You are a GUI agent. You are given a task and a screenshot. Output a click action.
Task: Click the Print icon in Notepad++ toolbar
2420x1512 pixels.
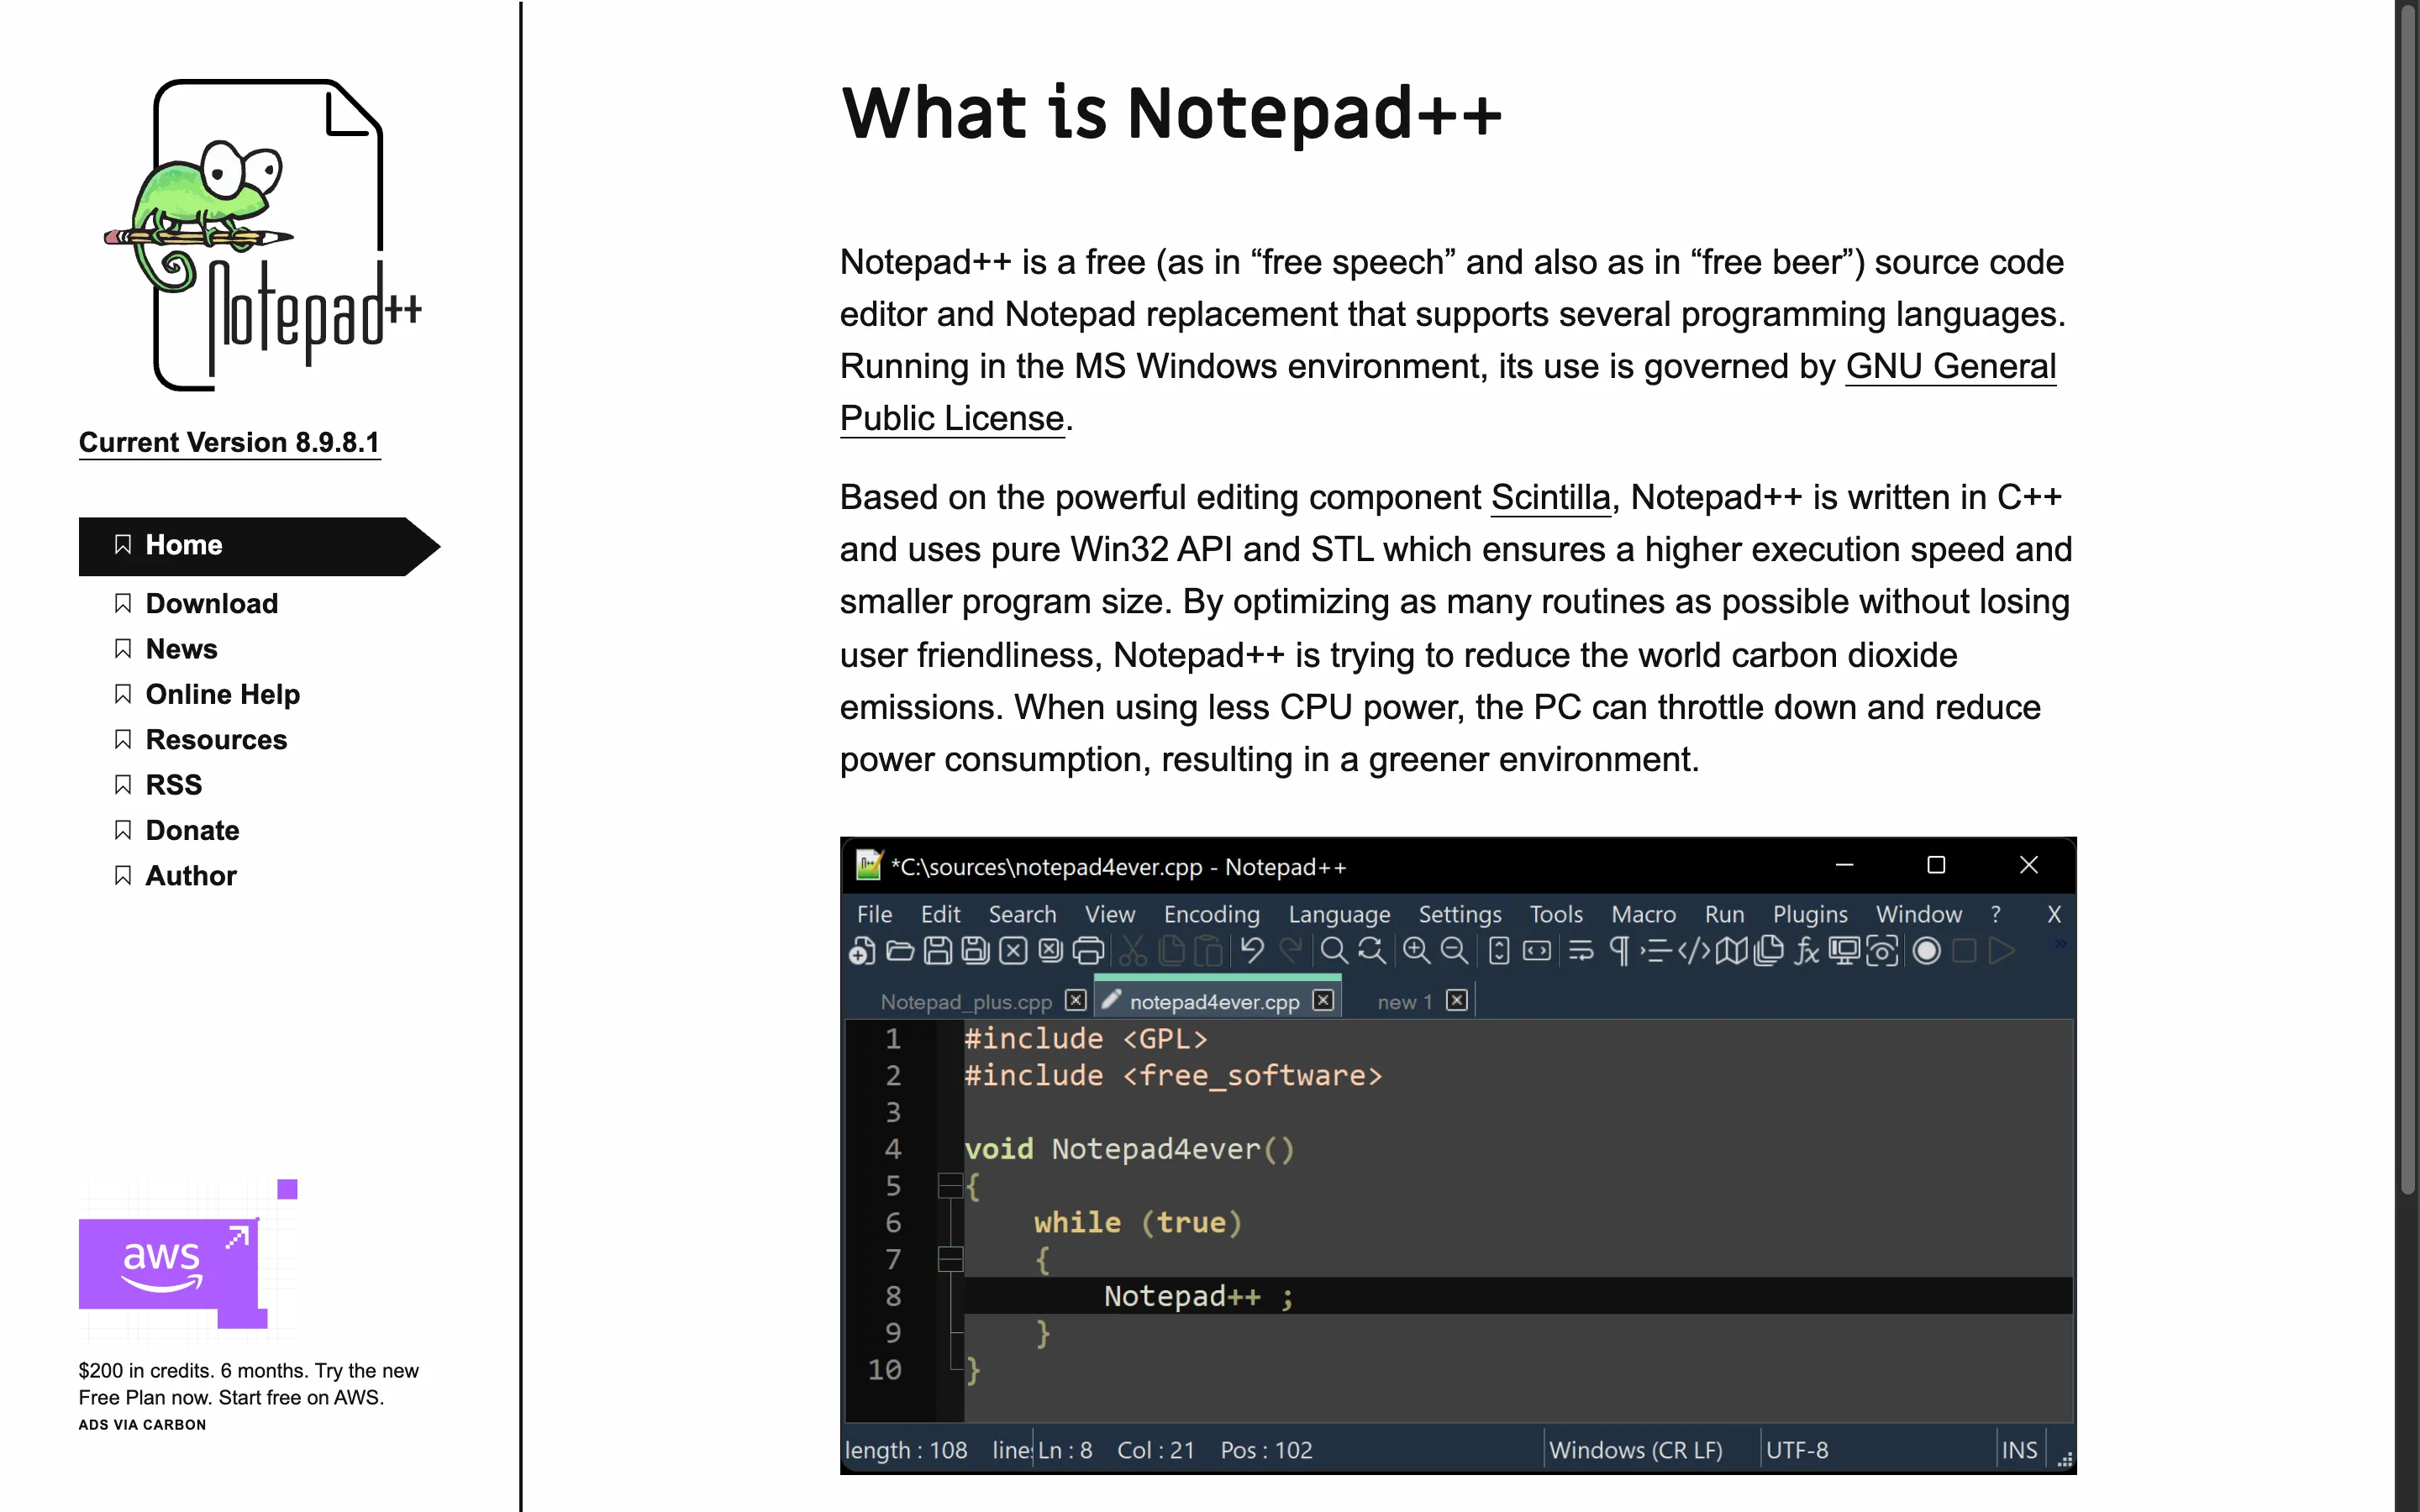1088,951
